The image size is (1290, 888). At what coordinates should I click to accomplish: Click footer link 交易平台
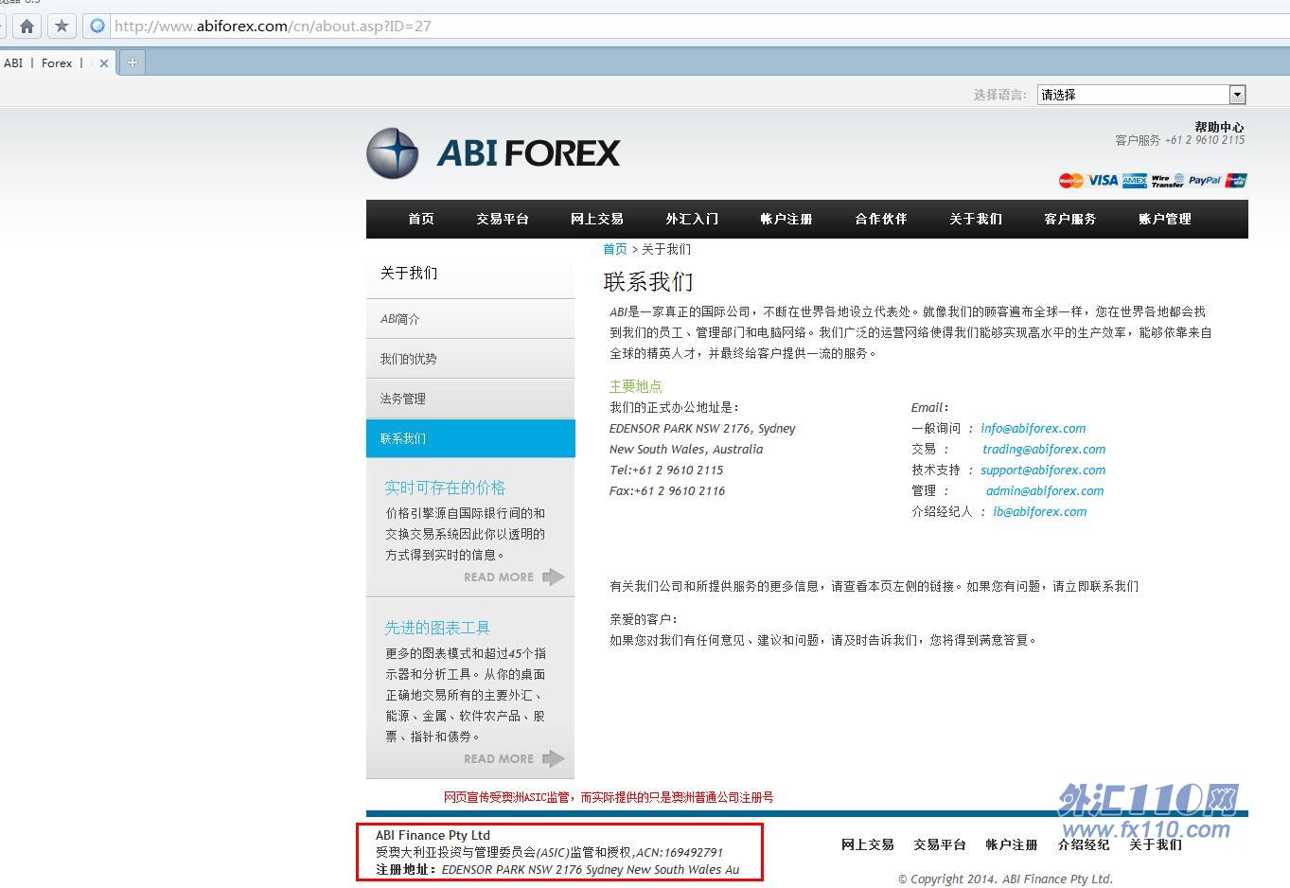point(940,844)
